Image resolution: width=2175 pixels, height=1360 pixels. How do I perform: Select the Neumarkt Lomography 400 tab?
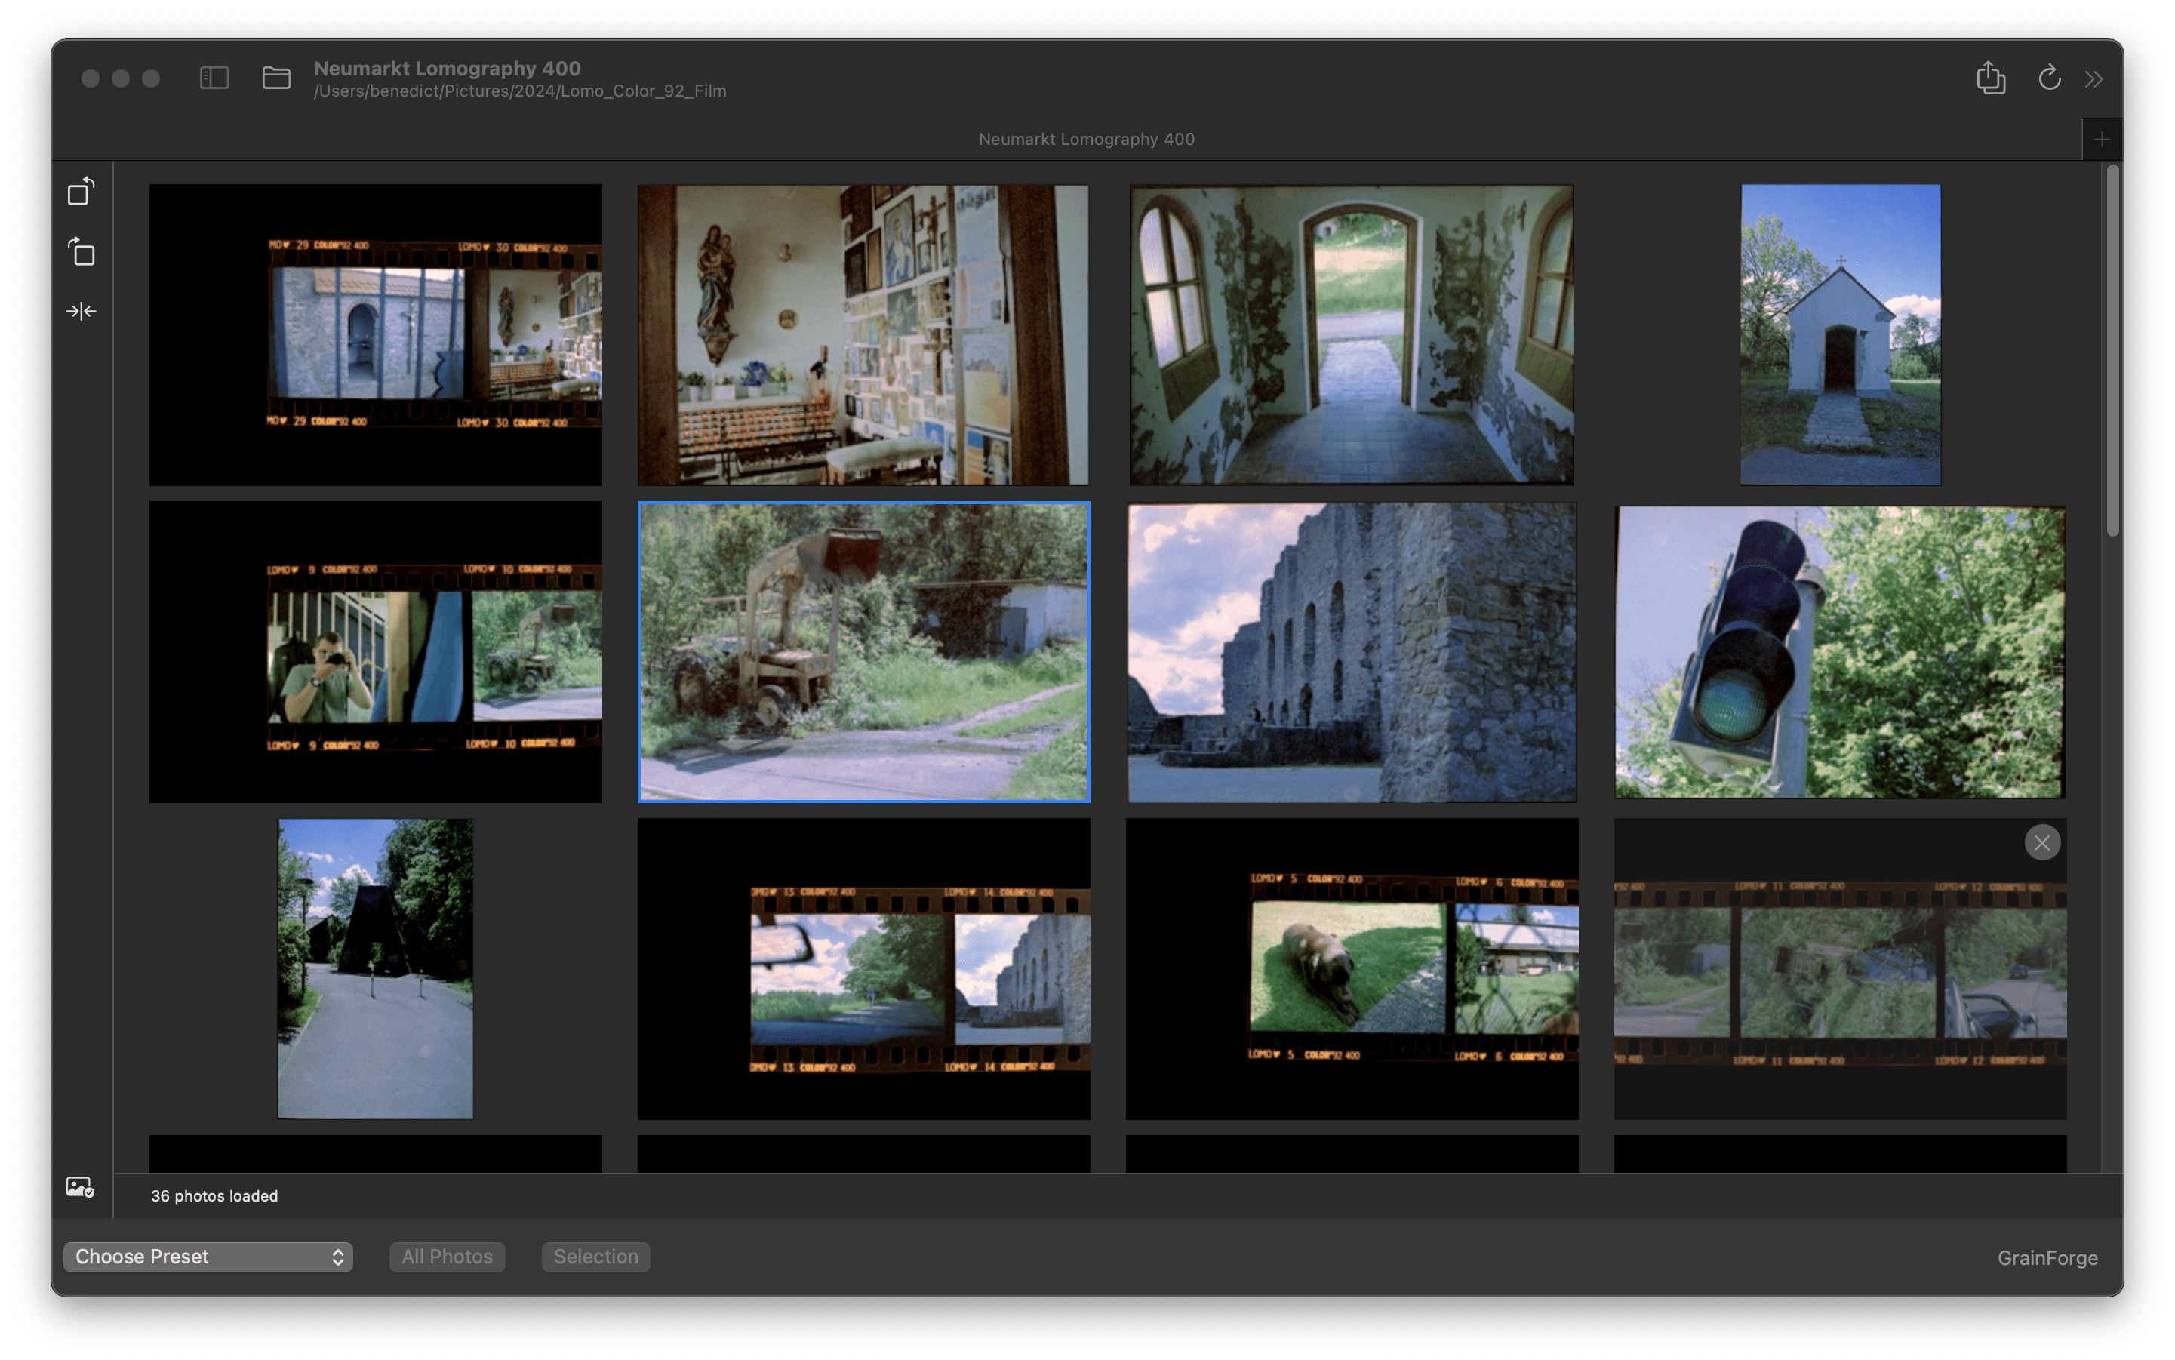[1086, 140]
